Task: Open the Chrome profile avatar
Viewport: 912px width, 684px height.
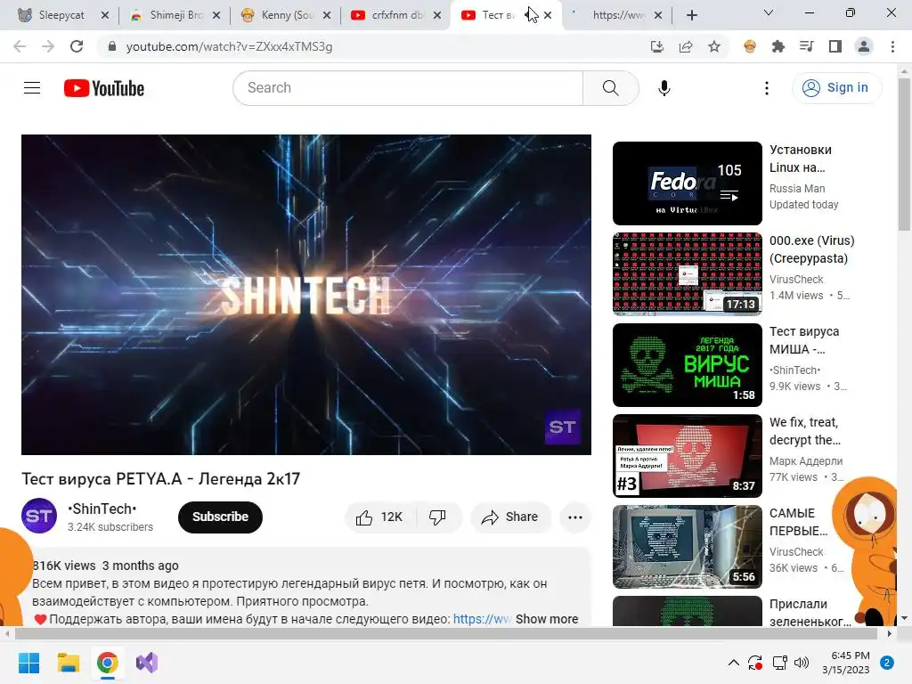Action: 864,46
